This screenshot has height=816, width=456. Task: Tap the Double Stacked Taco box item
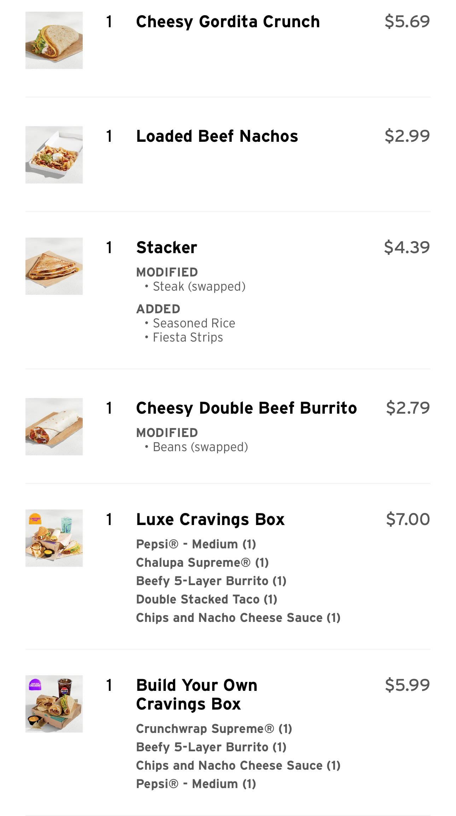[206, 599]
